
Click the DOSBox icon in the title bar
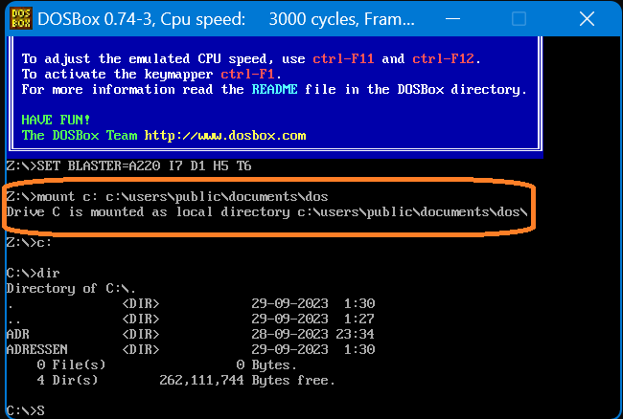(x=19, y=19)
